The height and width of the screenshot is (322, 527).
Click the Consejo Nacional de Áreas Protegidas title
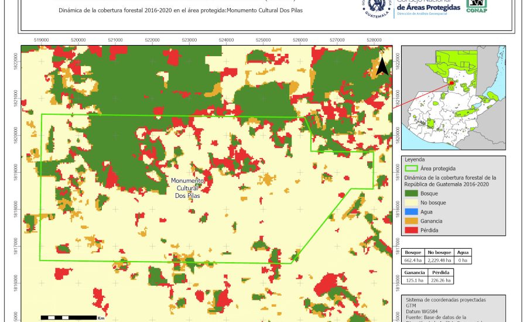coord(428,6)
